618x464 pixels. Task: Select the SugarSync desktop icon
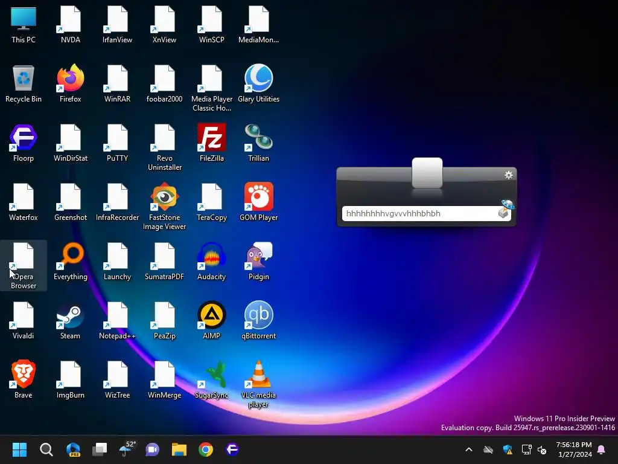pos(212,379)
